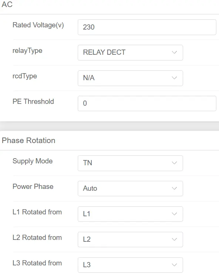Click the L3 Rotated from chevron arrow
Screen dimensions: 219x275
pyautogui.click(x=174, y=265)
